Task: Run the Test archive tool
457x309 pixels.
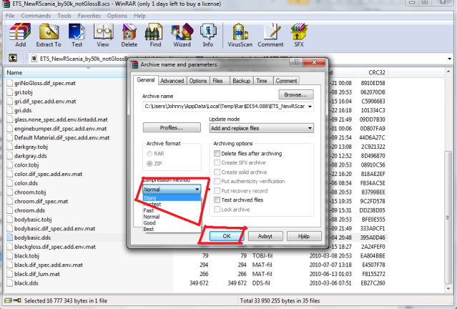Action: coord(77,35)
